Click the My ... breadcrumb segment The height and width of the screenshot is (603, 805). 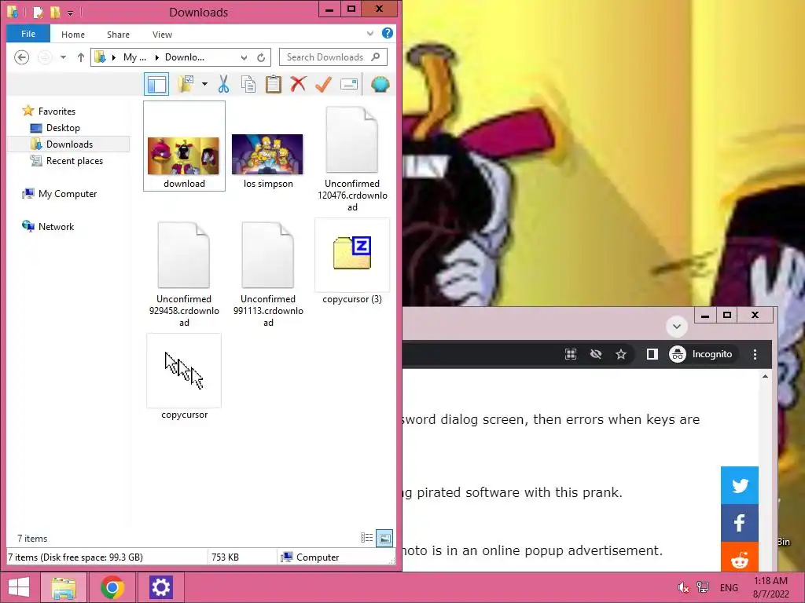[x=134, y=57]
